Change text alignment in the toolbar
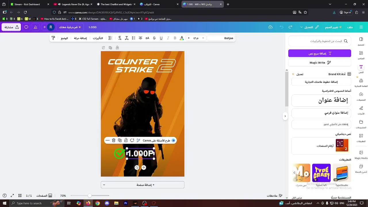The width and height of the screenshot is (368, 207). [x=140, y=38]
